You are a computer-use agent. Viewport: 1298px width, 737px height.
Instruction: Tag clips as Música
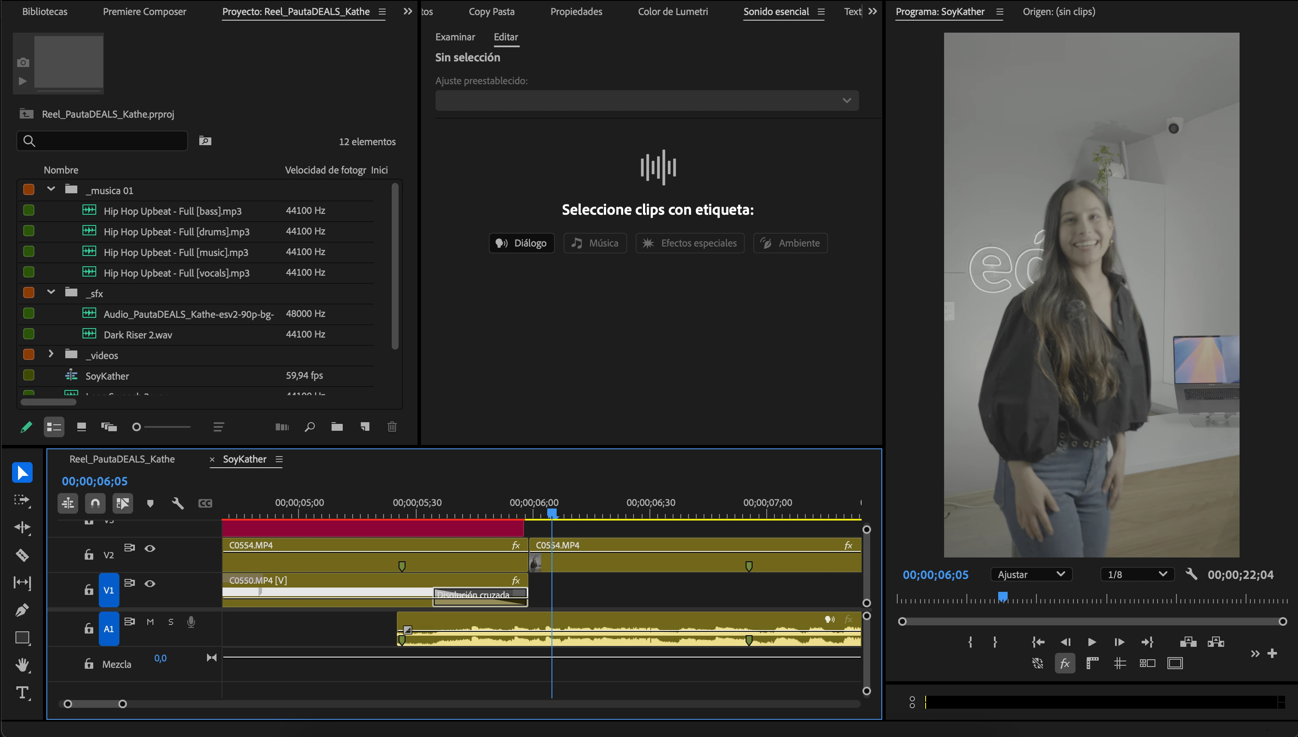coord(595,243)
